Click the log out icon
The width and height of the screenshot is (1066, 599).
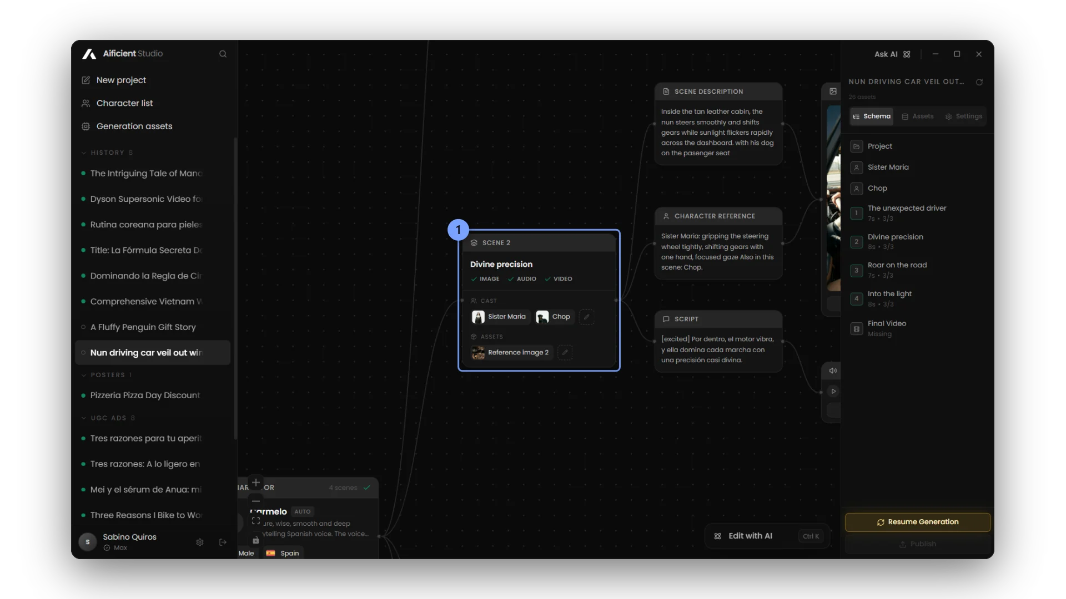pos(223,542)
